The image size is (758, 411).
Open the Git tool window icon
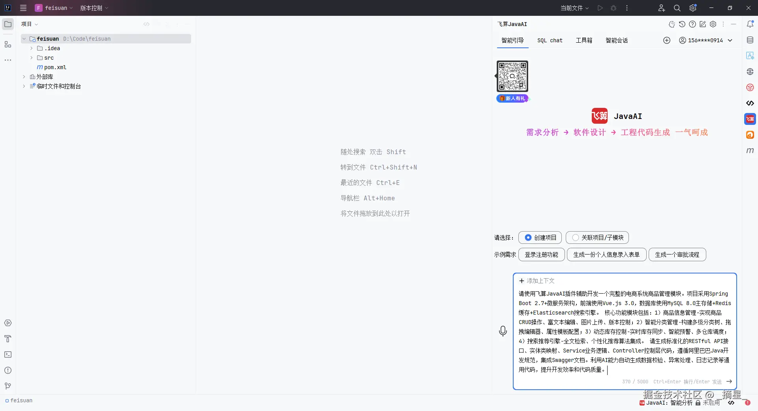[8, 386]
